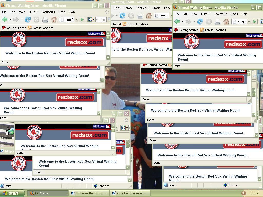The image size is (263, 197).
Task: Click redsox.com banner in top-left window
Action: click(x=84, y=42)
